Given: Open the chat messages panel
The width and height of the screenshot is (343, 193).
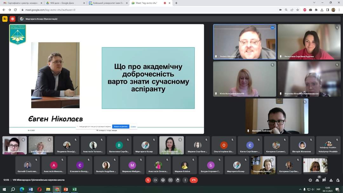Looking at the screenshot, I should click(x=324, y=180).
